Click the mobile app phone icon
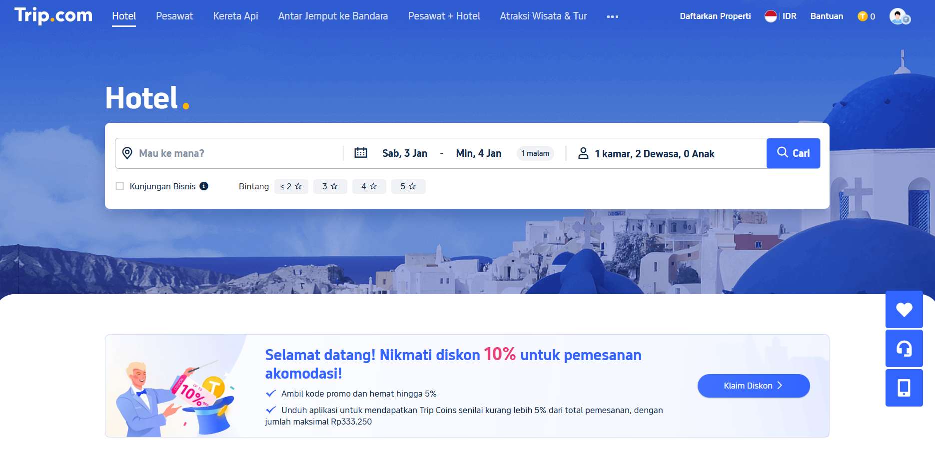The width and height of the screenshot is (935, 450). click(904, 388)
